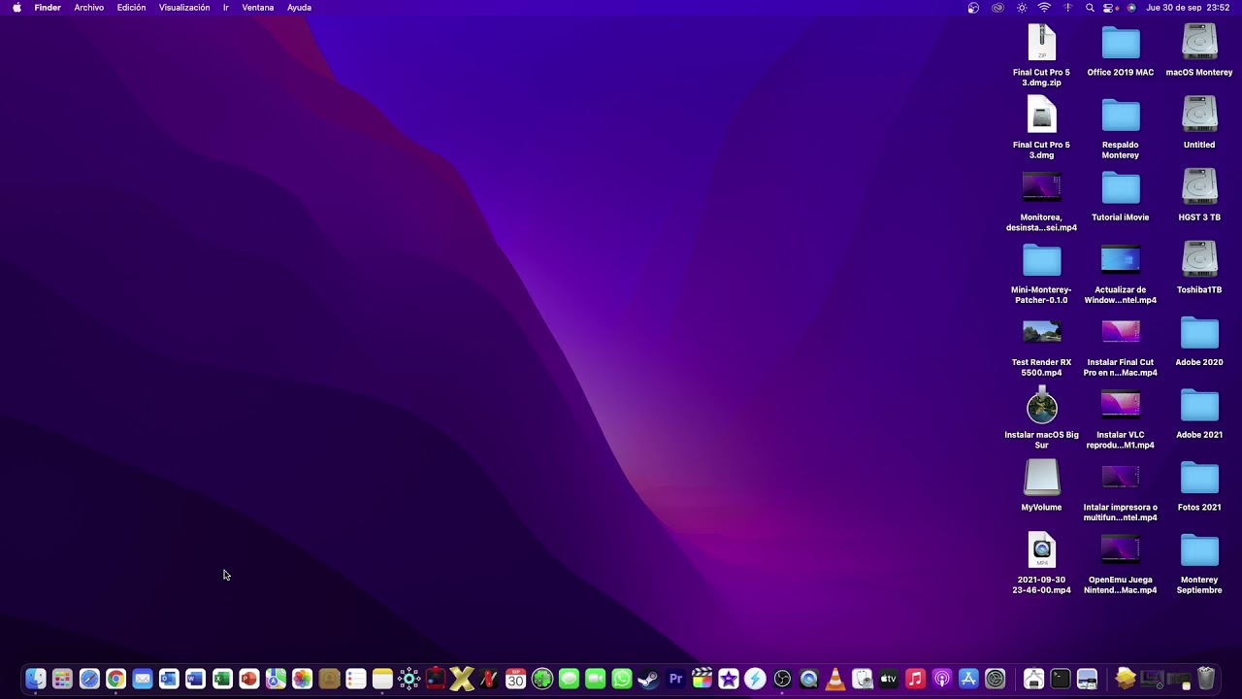Open Launchpad in the dock

click(x=62, y=680)
